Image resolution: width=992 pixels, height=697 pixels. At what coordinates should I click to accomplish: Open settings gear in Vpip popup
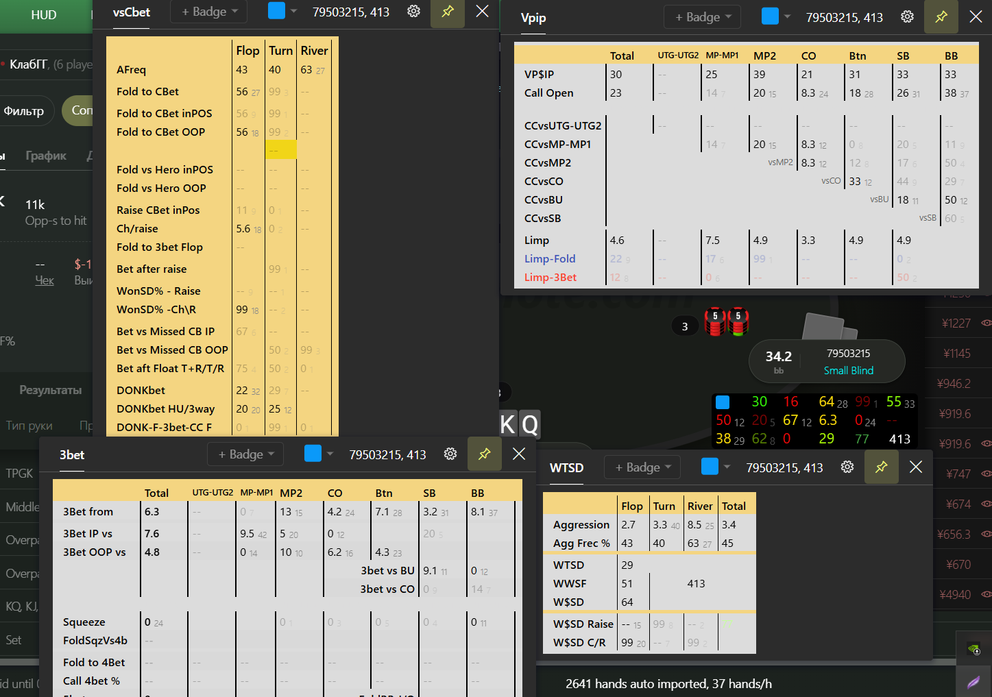907,16
